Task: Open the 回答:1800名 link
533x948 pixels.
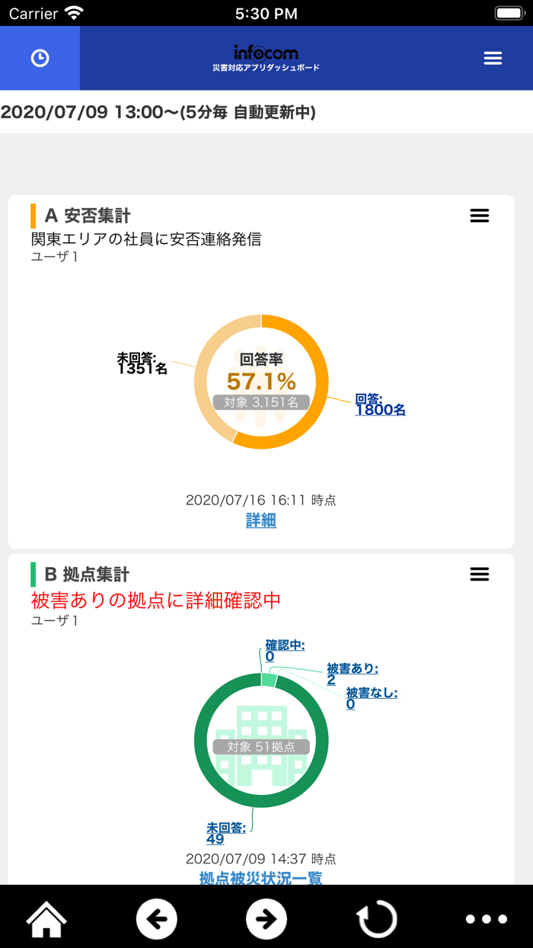Action: coord(380,403)
